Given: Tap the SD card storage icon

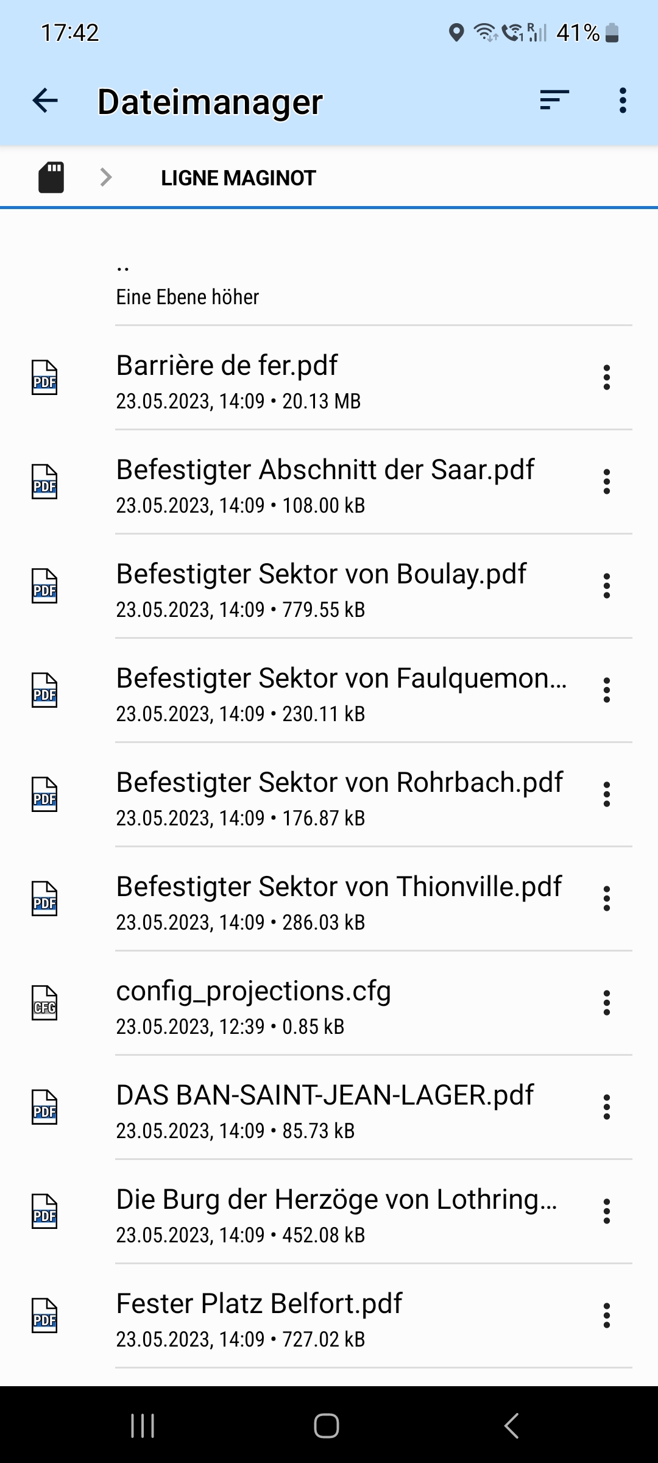Looking at the screenshot, I should [x=51, y=177].
